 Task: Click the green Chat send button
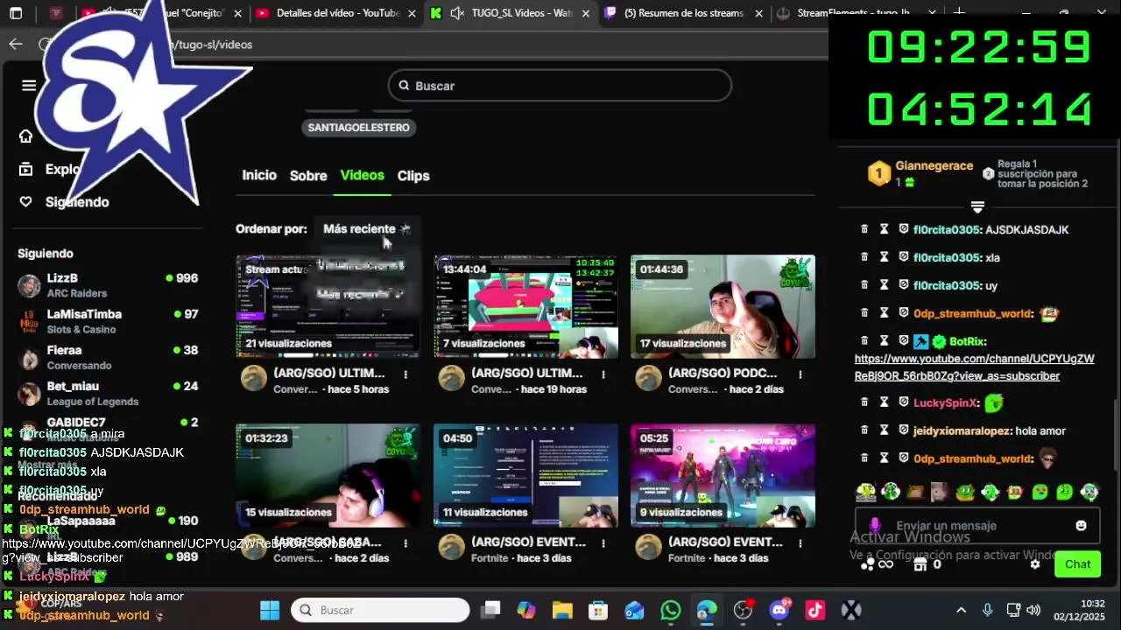coord(1077,564)
